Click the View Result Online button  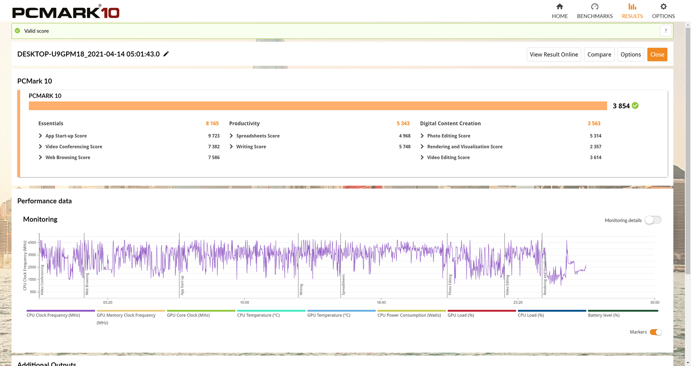click(x=554, y=54)
